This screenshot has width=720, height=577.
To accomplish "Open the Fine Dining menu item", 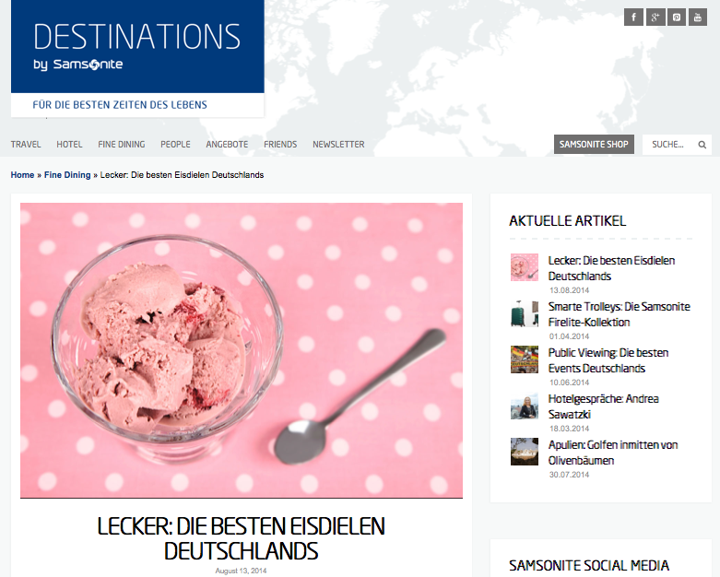I will pos(121,145).
